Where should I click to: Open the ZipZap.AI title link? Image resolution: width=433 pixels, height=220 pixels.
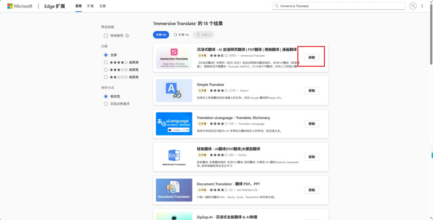click(x=227, y=217)
